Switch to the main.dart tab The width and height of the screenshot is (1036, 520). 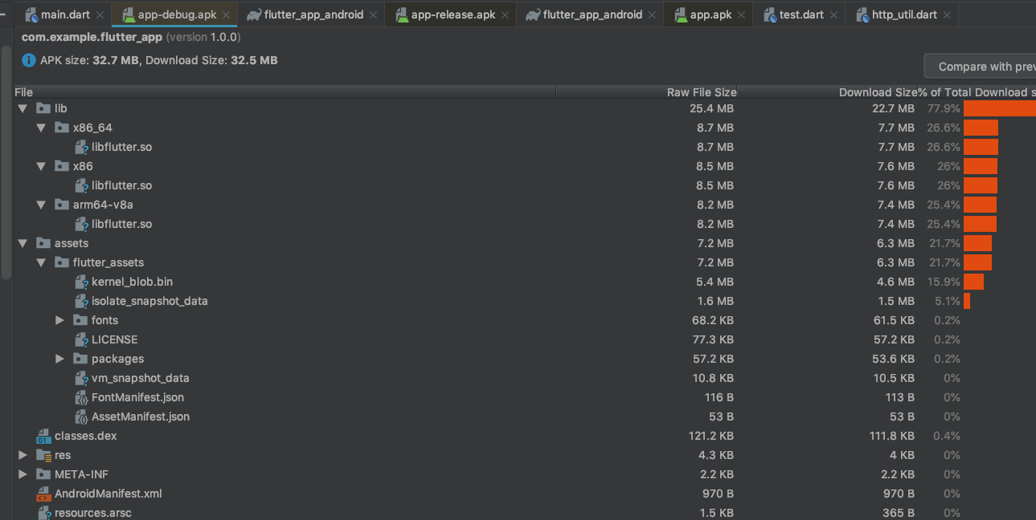click(64, 14)
